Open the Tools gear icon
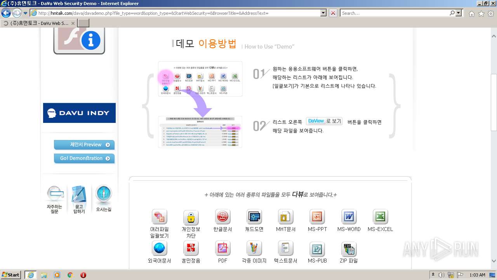Screen dimensions: 497x280 pyautogui.click(x=490, y=13)
